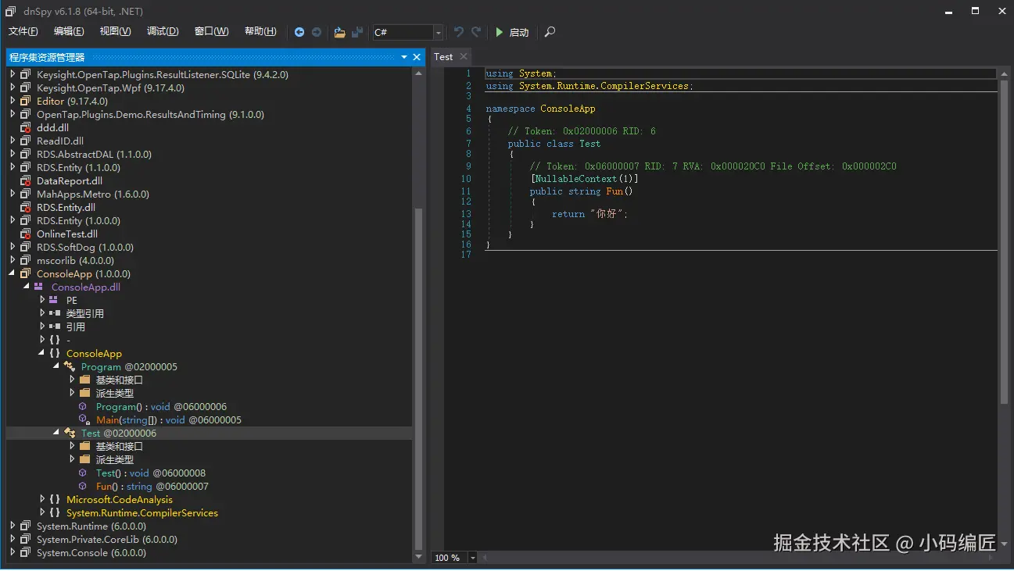Open the C# language dropdown
1014x571 pixels.
tap(438, 32)
